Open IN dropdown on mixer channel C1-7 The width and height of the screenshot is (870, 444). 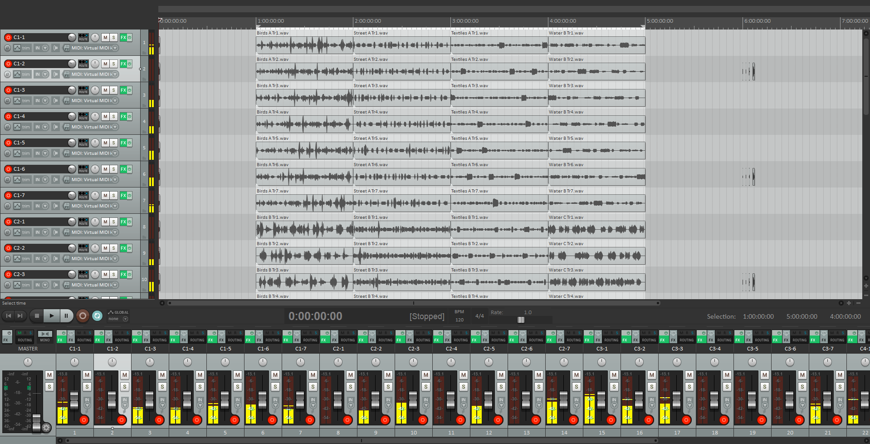(x=313, y=403)
